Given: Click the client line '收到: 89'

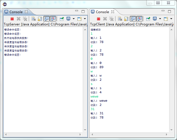Looking at the screenshot, I should click(97, 67).
